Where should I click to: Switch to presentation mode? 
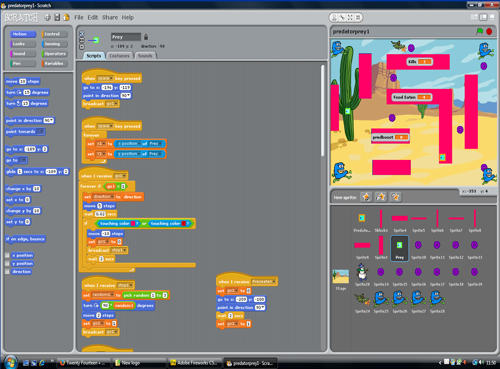pyautogui.click(x=492, y=17)
